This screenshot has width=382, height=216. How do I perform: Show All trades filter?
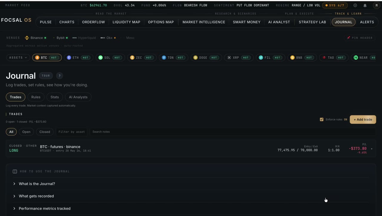coord(11,132)
